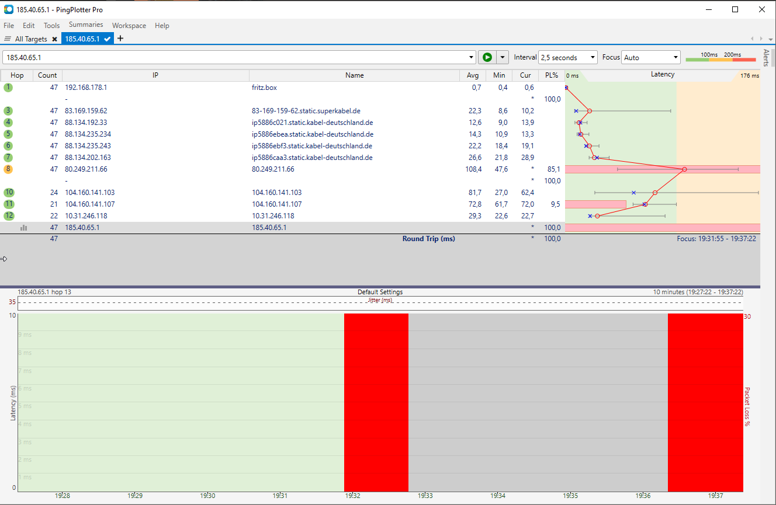The image size is (776, 505).
Task: Sort by the Hop column header
Action: tap(17, 75)
